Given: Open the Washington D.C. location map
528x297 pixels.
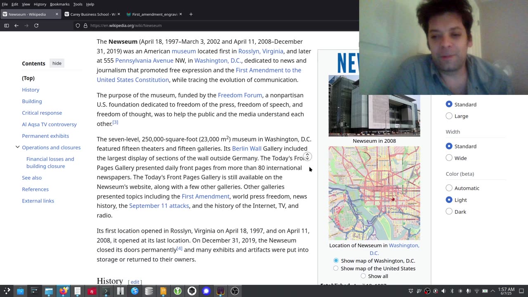Looking at the screenshot, I should [374, 193].
